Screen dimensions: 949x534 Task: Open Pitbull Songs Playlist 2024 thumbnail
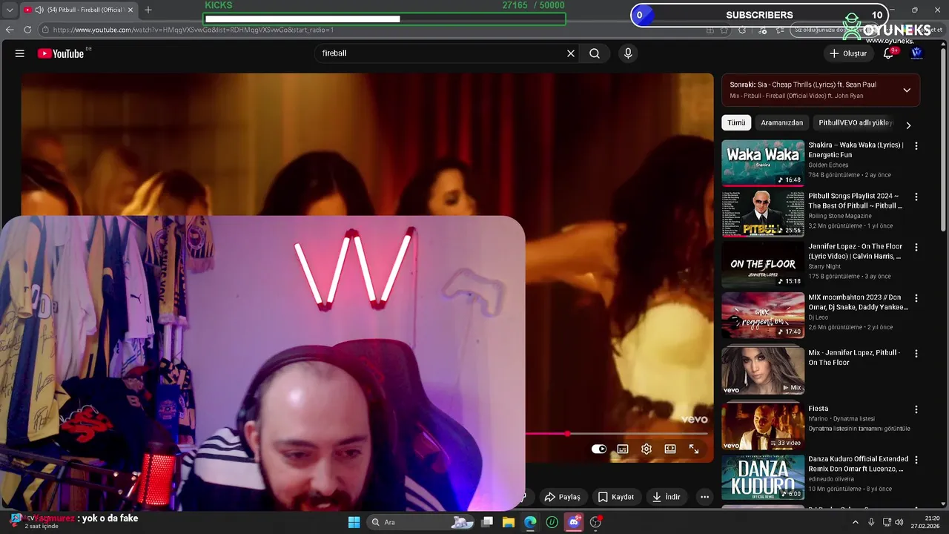point(763,214)
